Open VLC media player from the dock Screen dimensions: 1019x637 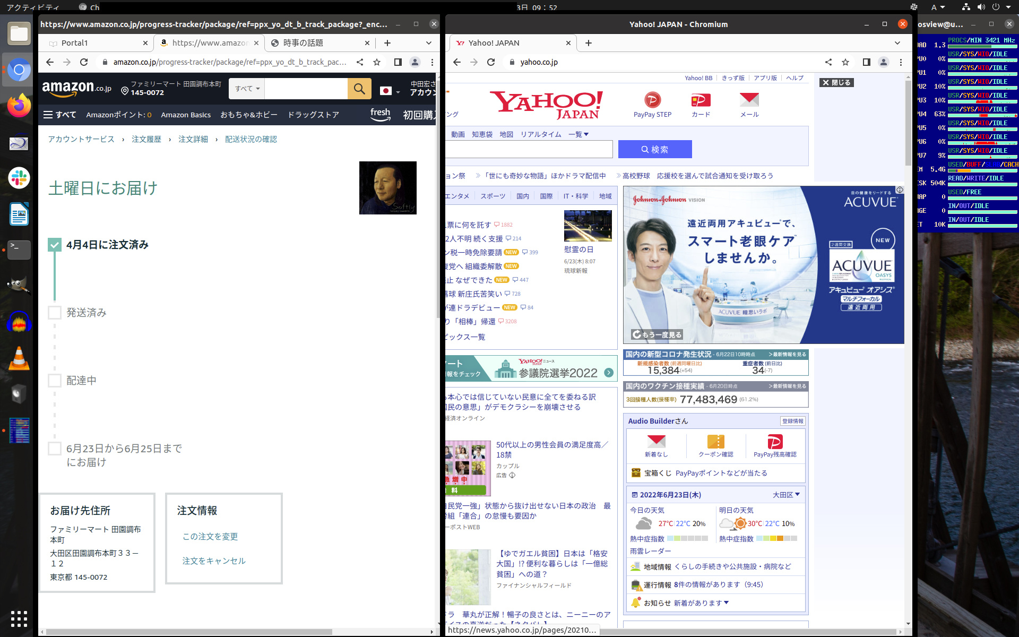click(x=19, y=358)
